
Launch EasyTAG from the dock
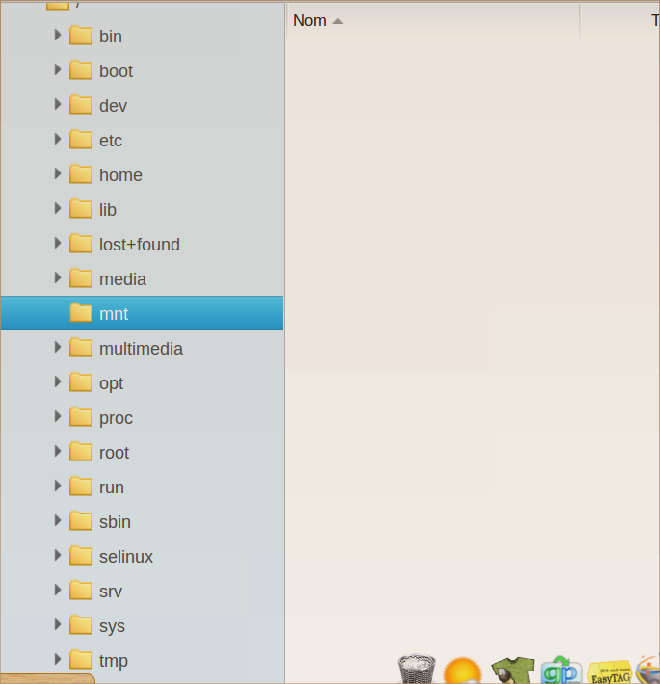click(x=610, y=672)
